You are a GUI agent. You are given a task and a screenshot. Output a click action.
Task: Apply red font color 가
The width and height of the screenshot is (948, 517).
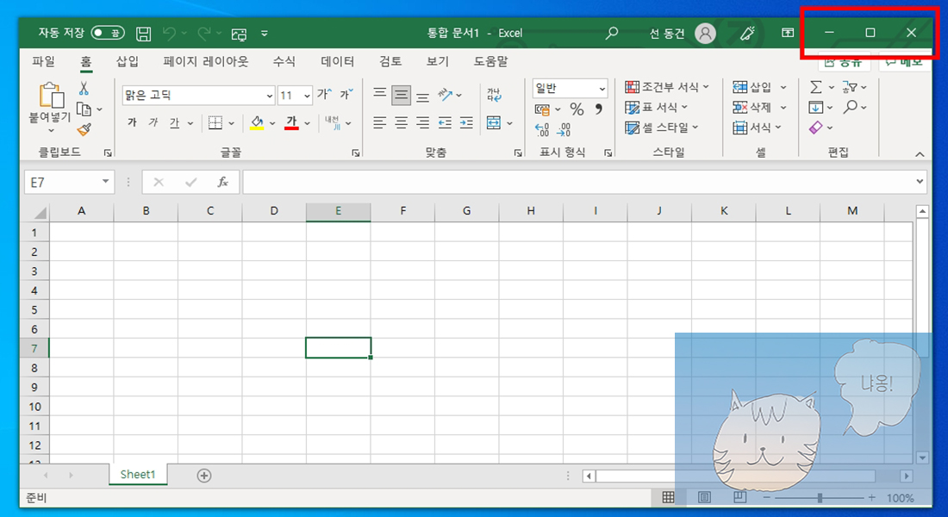[x=291, y=122]
